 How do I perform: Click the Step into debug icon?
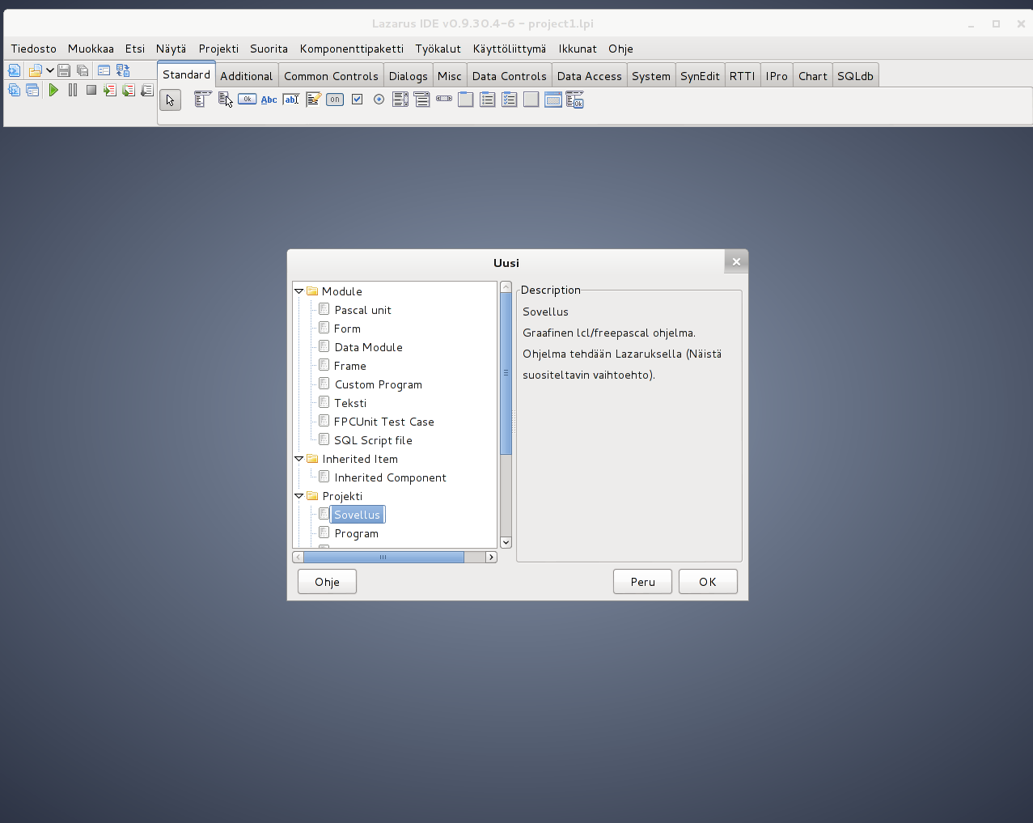(x=110, y=90)
